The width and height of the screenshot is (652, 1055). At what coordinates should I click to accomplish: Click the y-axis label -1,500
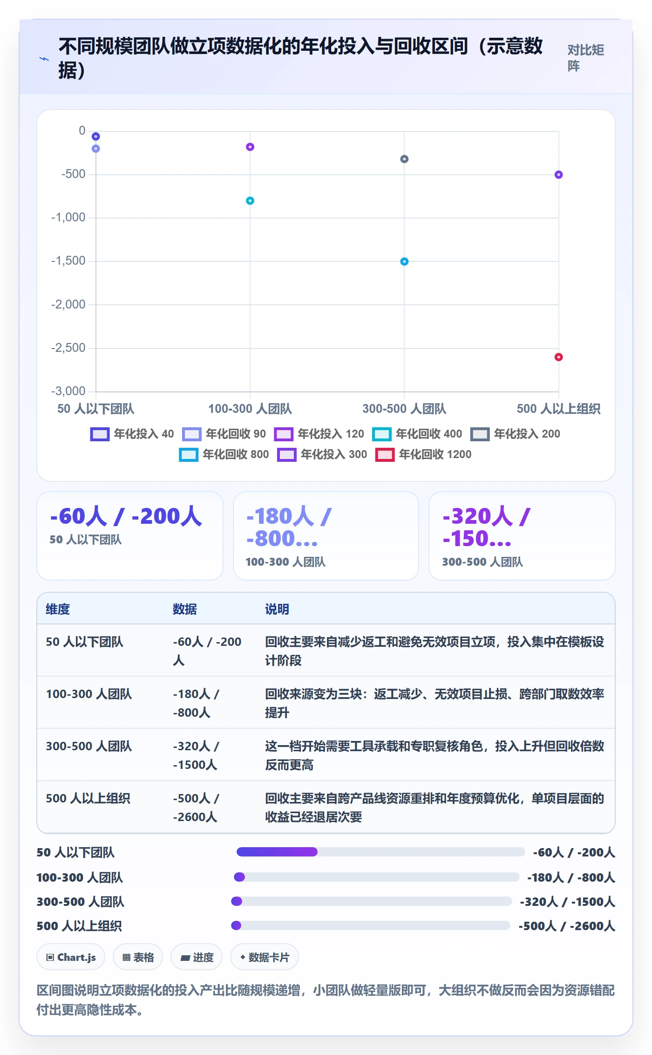pyautogui.click(x=68, y=260)
